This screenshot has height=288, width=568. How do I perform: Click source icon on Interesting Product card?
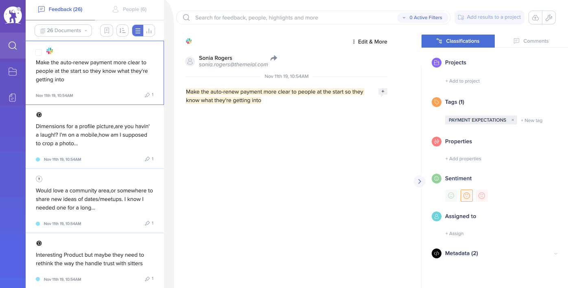click(x=39, y=243)
